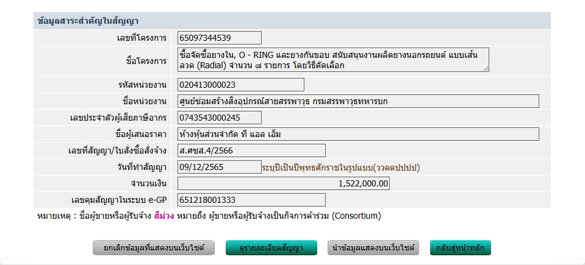The image size is (585, 265).
Task: Click the จำนวนเงิน label
Action: coord(149,183)
